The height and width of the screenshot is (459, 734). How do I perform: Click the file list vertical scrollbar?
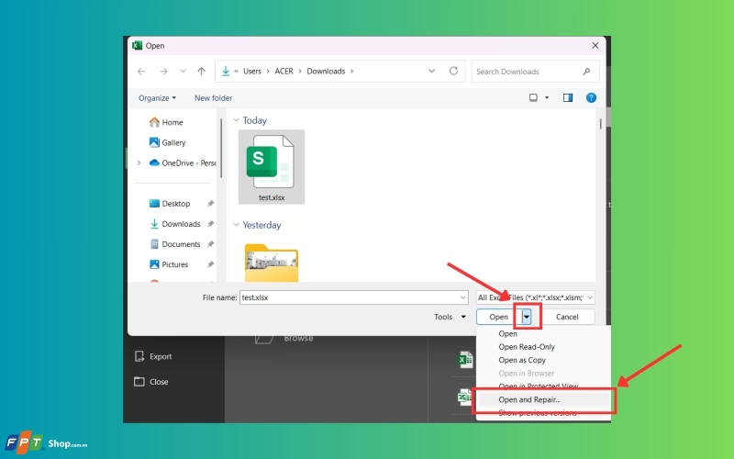(601, 124)
